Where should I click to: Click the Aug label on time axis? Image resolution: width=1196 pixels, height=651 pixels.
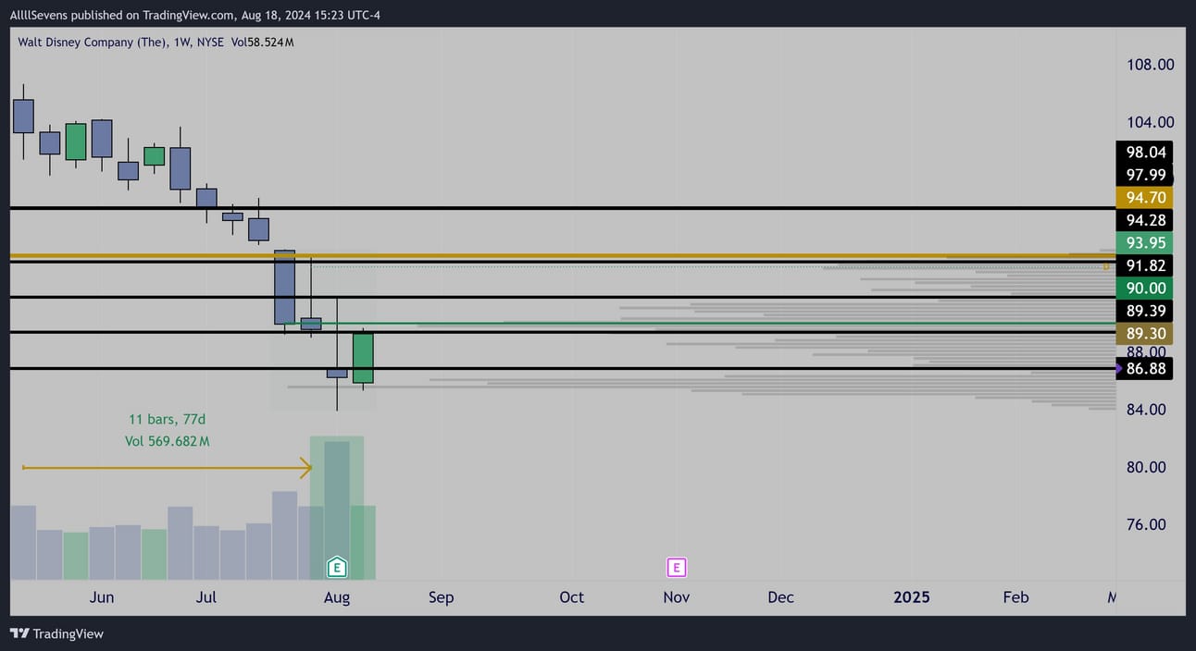[337, 597]
